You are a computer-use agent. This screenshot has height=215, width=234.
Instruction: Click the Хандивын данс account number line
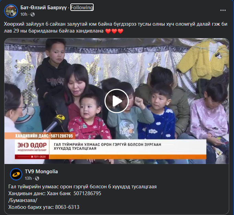pyautogui.click(x=55, y=193)
